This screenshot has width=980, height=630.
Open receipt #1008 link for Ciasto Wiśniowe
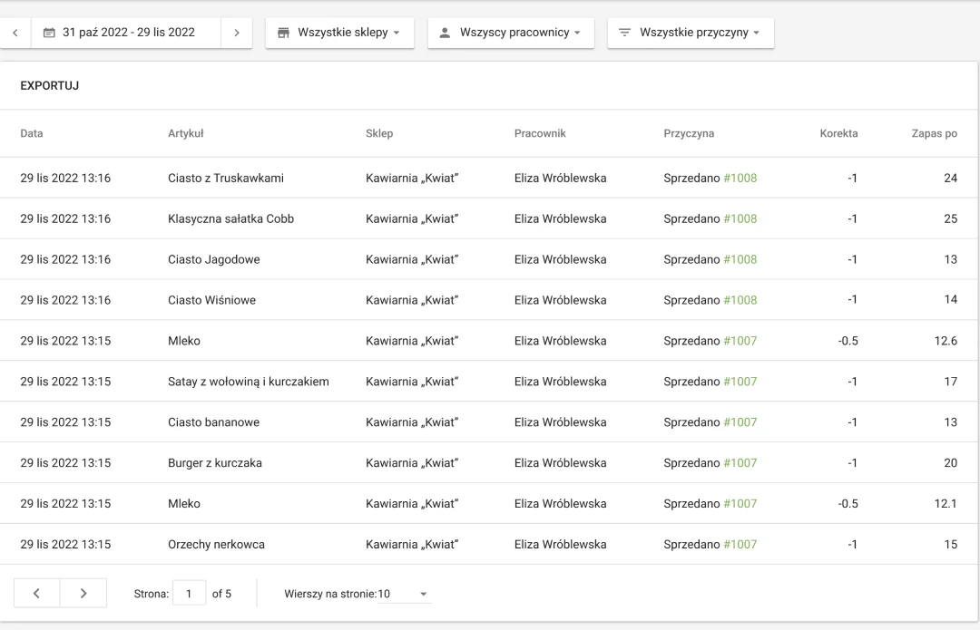(x=740, y=300)
